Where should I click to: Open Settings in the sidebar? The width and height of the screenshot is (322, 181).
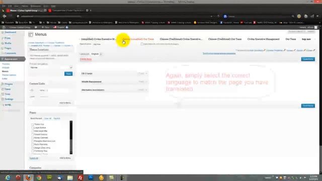9,99
